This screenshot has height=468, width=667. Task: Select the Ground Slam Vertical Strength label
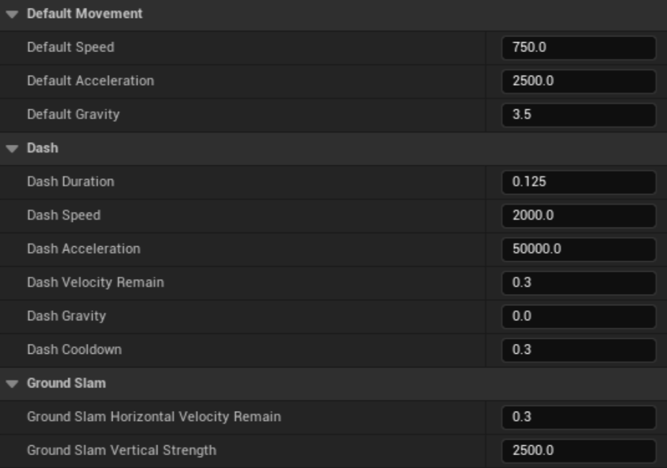[x=121, y=450]
